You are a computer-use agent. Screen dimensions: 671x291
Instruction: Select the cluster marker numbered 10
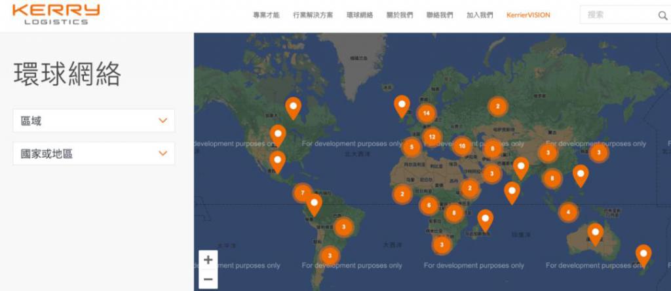point(462,146)
